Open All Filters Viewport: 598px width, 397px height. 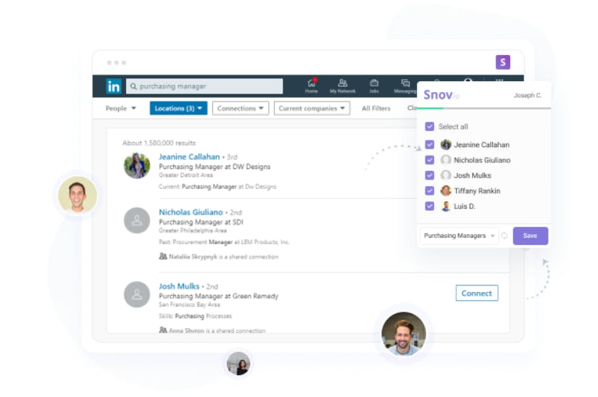click(376, 109)
